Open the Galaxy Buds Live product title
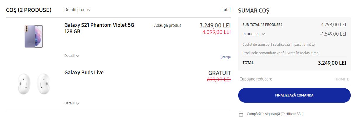 point(84,73)
